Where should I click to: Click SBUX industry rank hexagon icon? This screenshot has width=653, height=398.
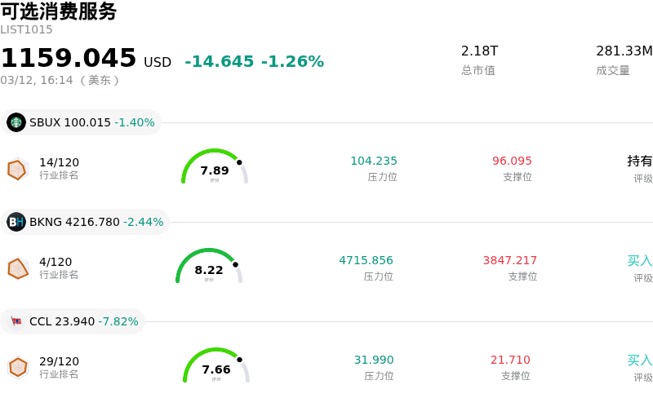(17, 169)
